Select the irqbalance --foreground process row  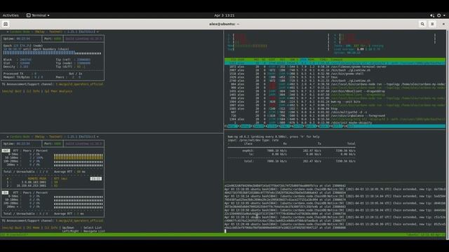(335, 115)
